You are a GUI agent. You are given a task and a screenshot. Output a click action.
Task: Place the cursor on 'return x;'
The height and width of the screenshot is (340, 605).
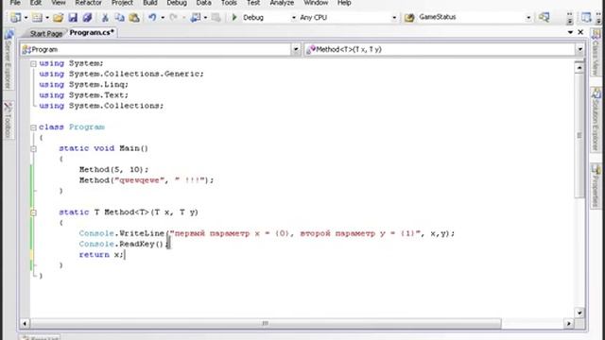101,255
